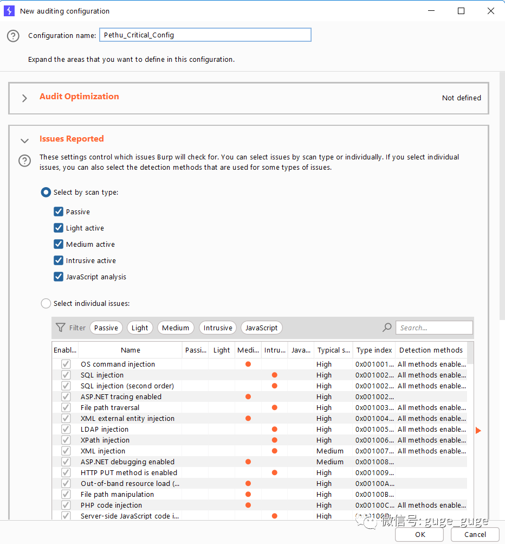This screenshot has width=505, height=544.
Task: Cancel the new auditing configuration
Action: click(x=475, y=534)
